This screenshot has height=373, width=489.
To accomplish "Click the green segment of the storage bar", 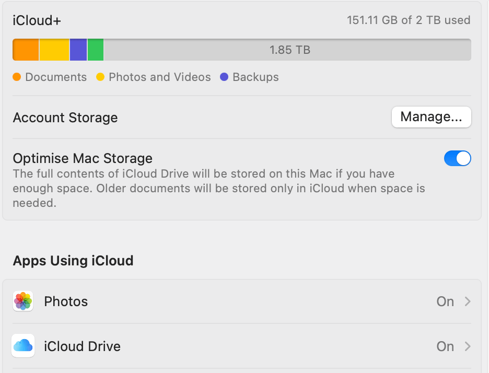I will [95, 50].
